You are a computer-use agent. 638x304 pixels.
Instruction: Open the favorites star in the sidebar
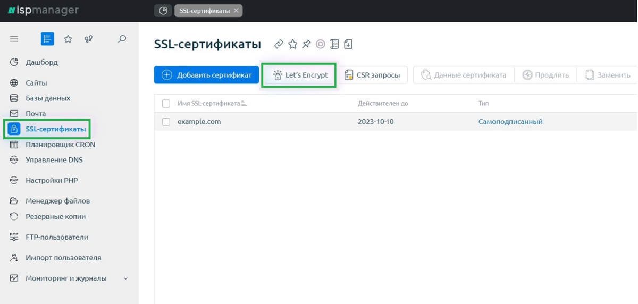pyautogui.click(x=68, y=39)
